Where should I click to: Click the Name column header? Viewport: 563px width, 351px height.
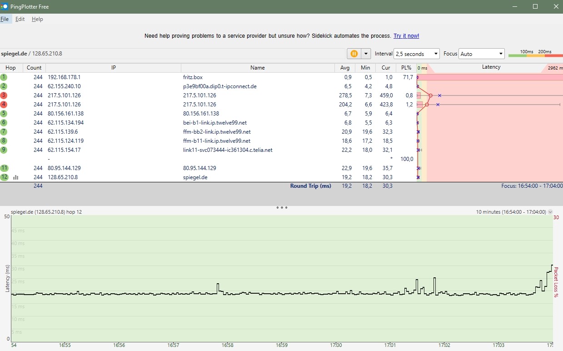[257, 68]
